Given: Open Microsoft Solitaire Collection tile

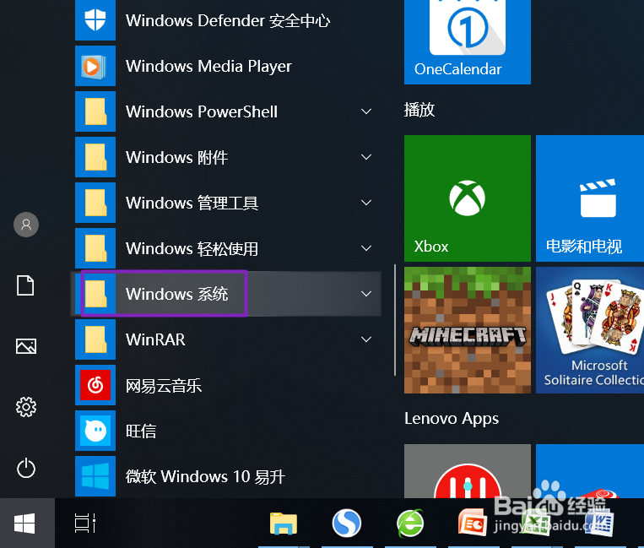Looking at the screenshot, I should [x=590, y=330].
